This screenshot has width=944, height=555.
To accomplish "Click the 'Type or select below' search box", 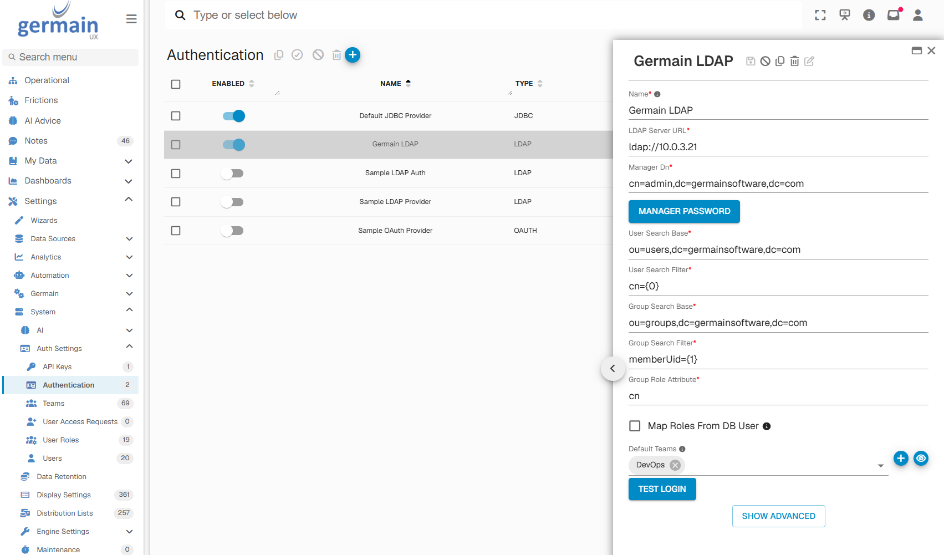I will tap(483, 15).
